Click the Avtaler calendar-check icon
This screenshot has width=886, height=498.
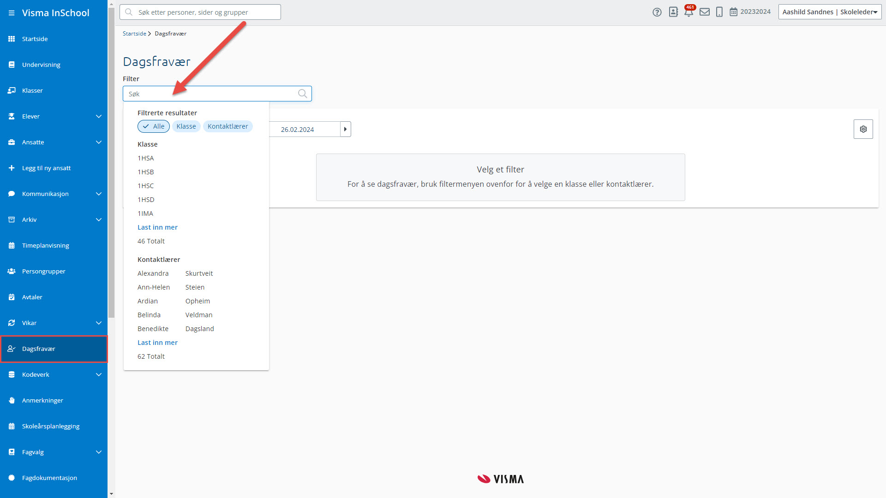(12, 297)
